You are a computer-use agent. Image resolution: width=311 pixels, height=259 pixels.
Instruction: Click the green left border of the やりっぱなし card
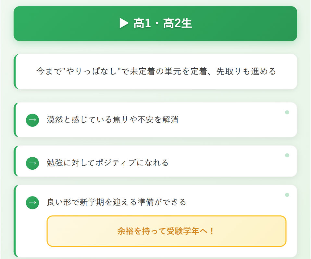(x=15, y=72)
